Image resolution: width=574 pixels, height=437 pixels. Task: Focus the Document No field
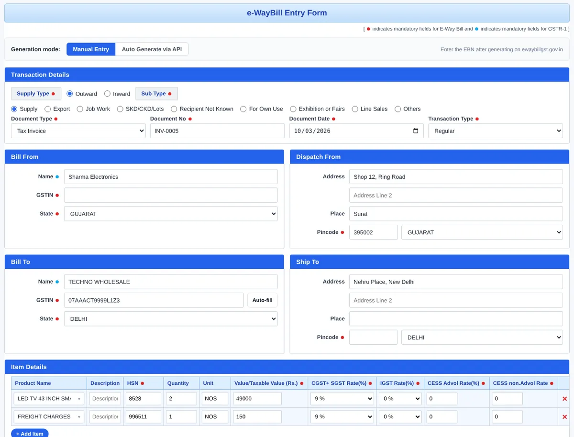(217, 131)
